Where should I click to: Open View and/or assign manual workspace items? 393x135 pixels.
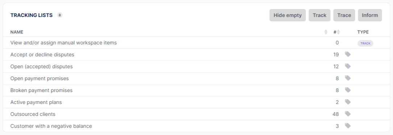(x=63, y=43)
